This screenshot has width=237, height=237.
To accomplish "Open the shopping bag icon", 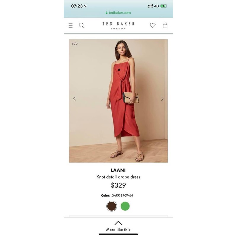I will (165, 25).
